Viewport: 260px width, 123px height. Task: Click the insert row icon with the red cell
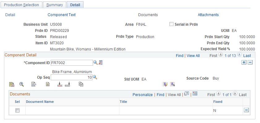(x=60, y=84)
